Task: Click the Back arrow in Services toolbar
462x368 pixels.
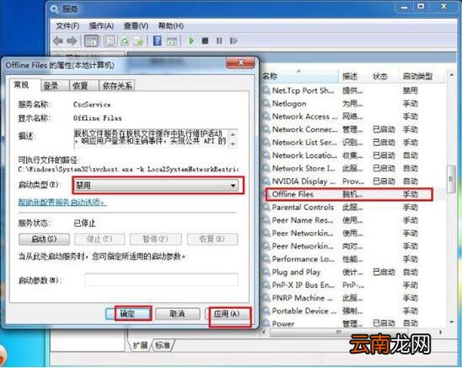Action: (x=58, y=41)
